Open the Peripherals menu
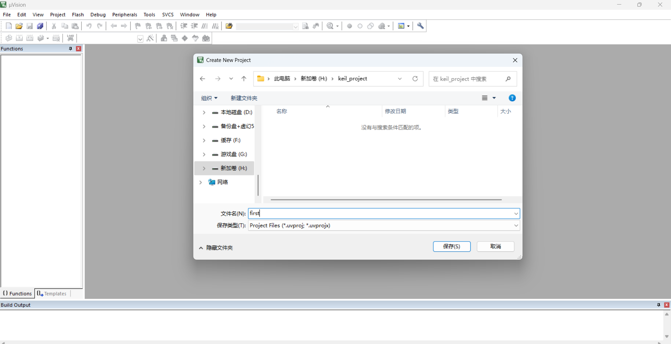 [x=125, y=15]
